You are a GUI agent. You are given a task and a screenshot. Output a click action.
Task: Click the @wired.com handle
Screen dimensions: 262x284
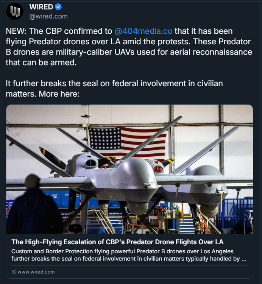[x=48, y=16]
